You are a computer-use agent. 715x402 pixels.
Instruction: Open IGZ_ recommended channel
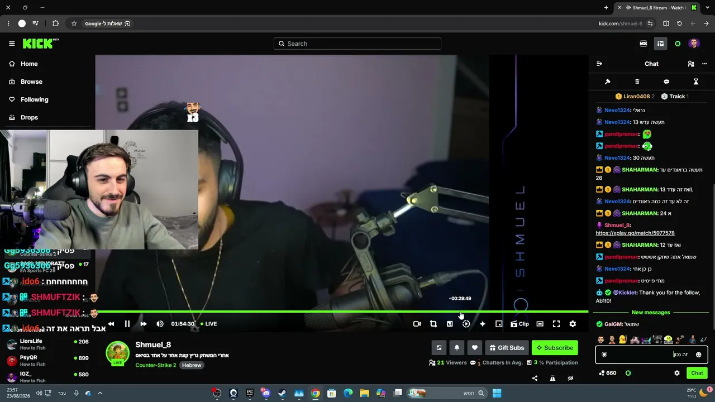point(47,377)
